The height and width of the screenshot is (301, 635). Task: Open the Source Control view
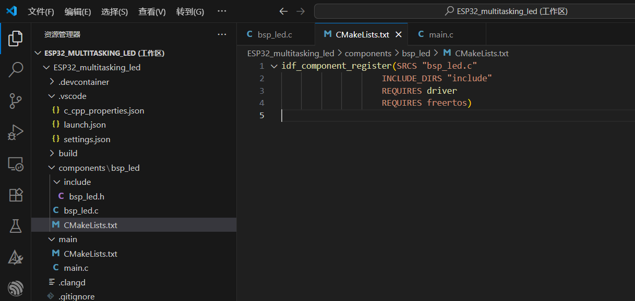pos(16,101)
